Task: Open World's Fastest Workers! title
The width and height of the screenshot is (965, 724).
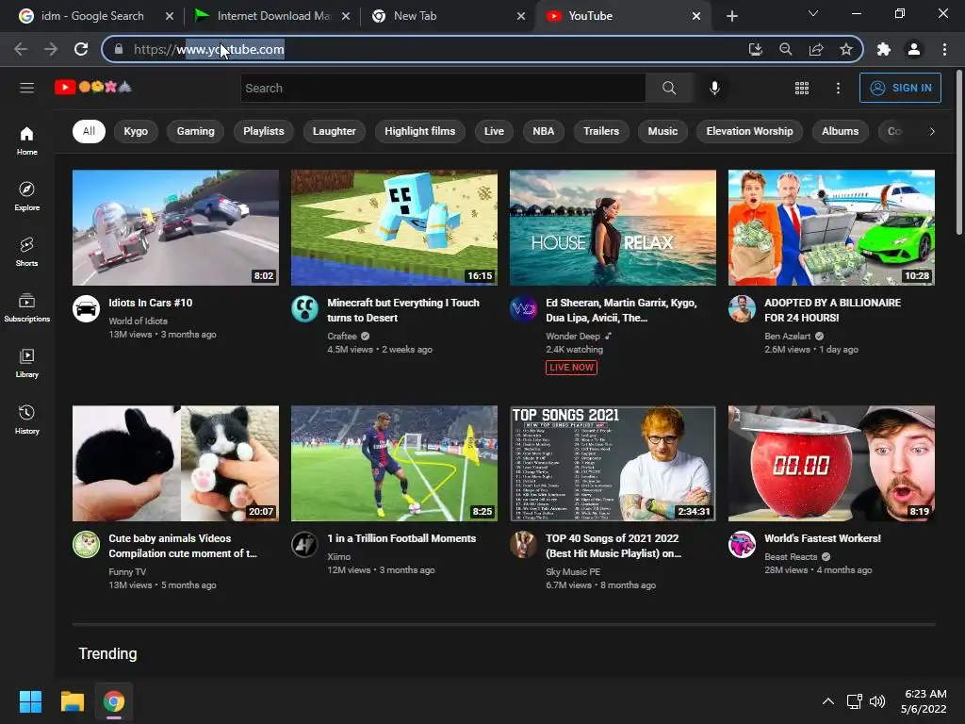Action: pos(822,538)
